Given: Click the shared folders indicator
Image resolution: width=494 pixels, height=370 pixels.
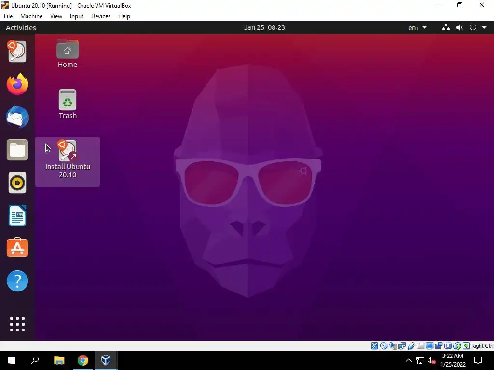Looking at the screenshot, I should 420,346.
